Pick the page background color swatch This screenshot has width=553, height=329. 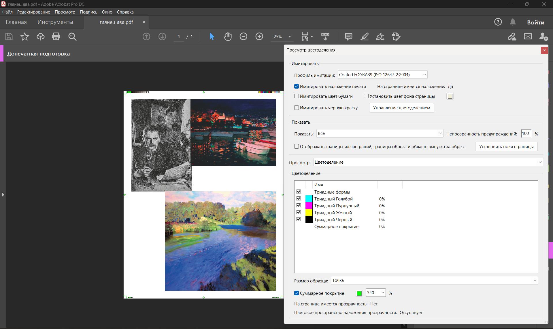click(450, 96)
